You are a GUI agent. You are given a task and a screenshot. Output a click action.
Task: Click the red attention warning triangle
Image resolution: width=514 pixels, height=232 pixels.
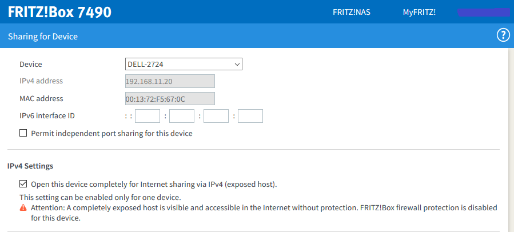point(23,208)
